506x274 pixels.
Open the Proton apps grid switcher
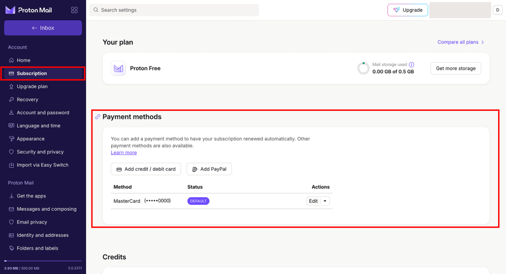pos(74,10)
